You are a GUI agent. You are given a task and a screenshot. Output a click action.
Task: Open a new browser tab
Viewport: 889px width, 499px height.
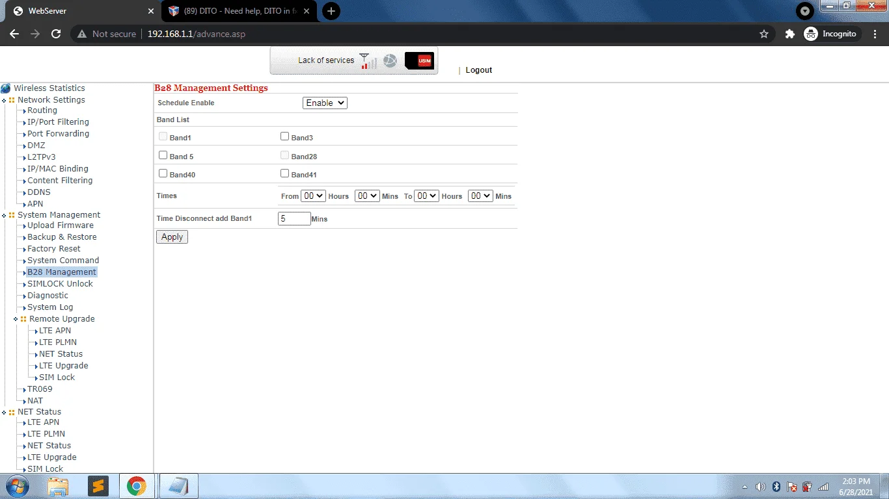[331, 11]
